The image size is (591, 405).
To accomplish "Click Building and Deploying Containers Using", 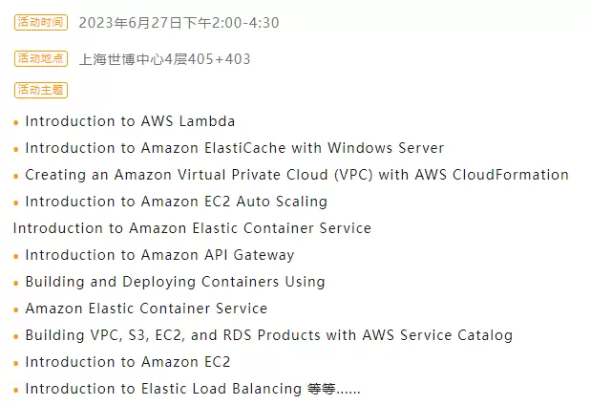I will click(175, 282).
